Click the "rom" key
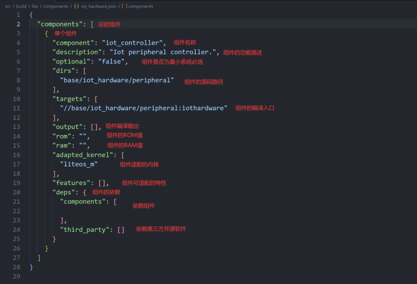417x284 pixels. point(62,136)
